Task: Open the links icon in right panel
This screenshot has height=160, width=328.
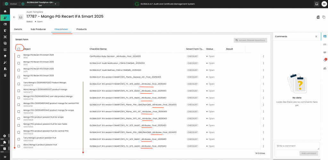Action: coord(325,44)
